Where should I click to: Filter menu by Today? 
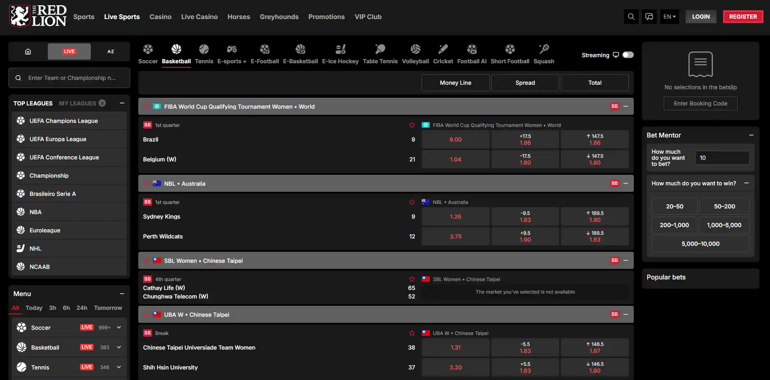click(34, 308)
